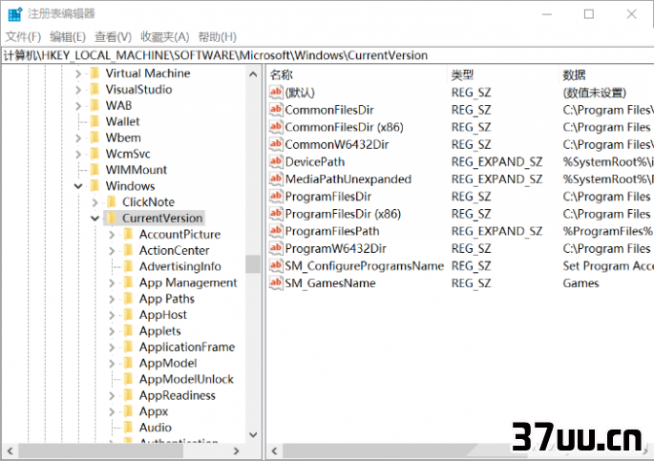Expand the WcmSvc key
Image resolution: width=654 pixels, height=461 pixels.
click(x=78, y=155)
